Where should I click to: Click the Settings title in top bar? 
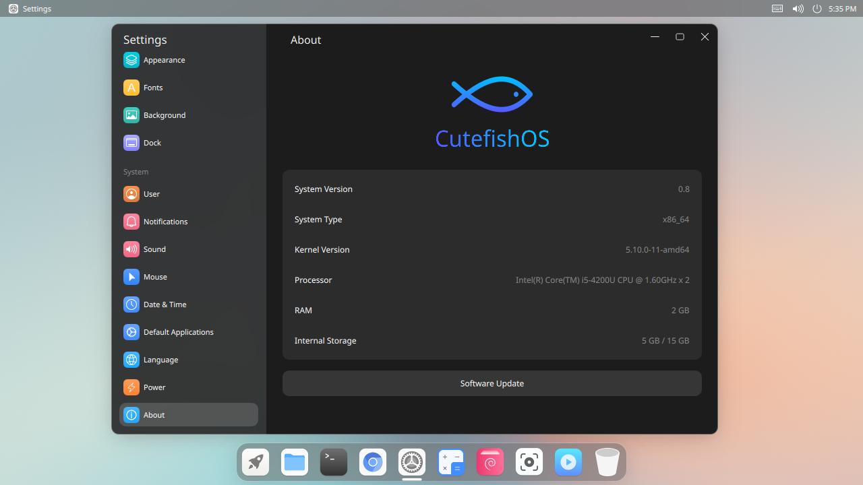click(37, 9)
